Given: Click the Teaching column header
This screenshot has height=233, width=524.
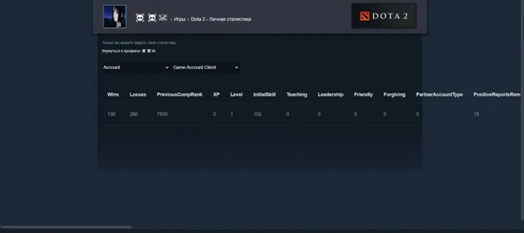Looking at the screenshot, I should (x=297, y=94).
